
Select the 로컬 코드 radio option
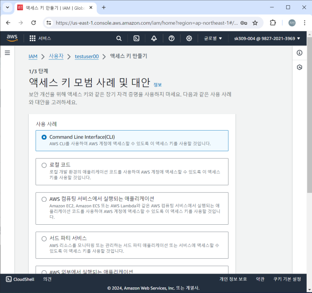pos(44,165)
